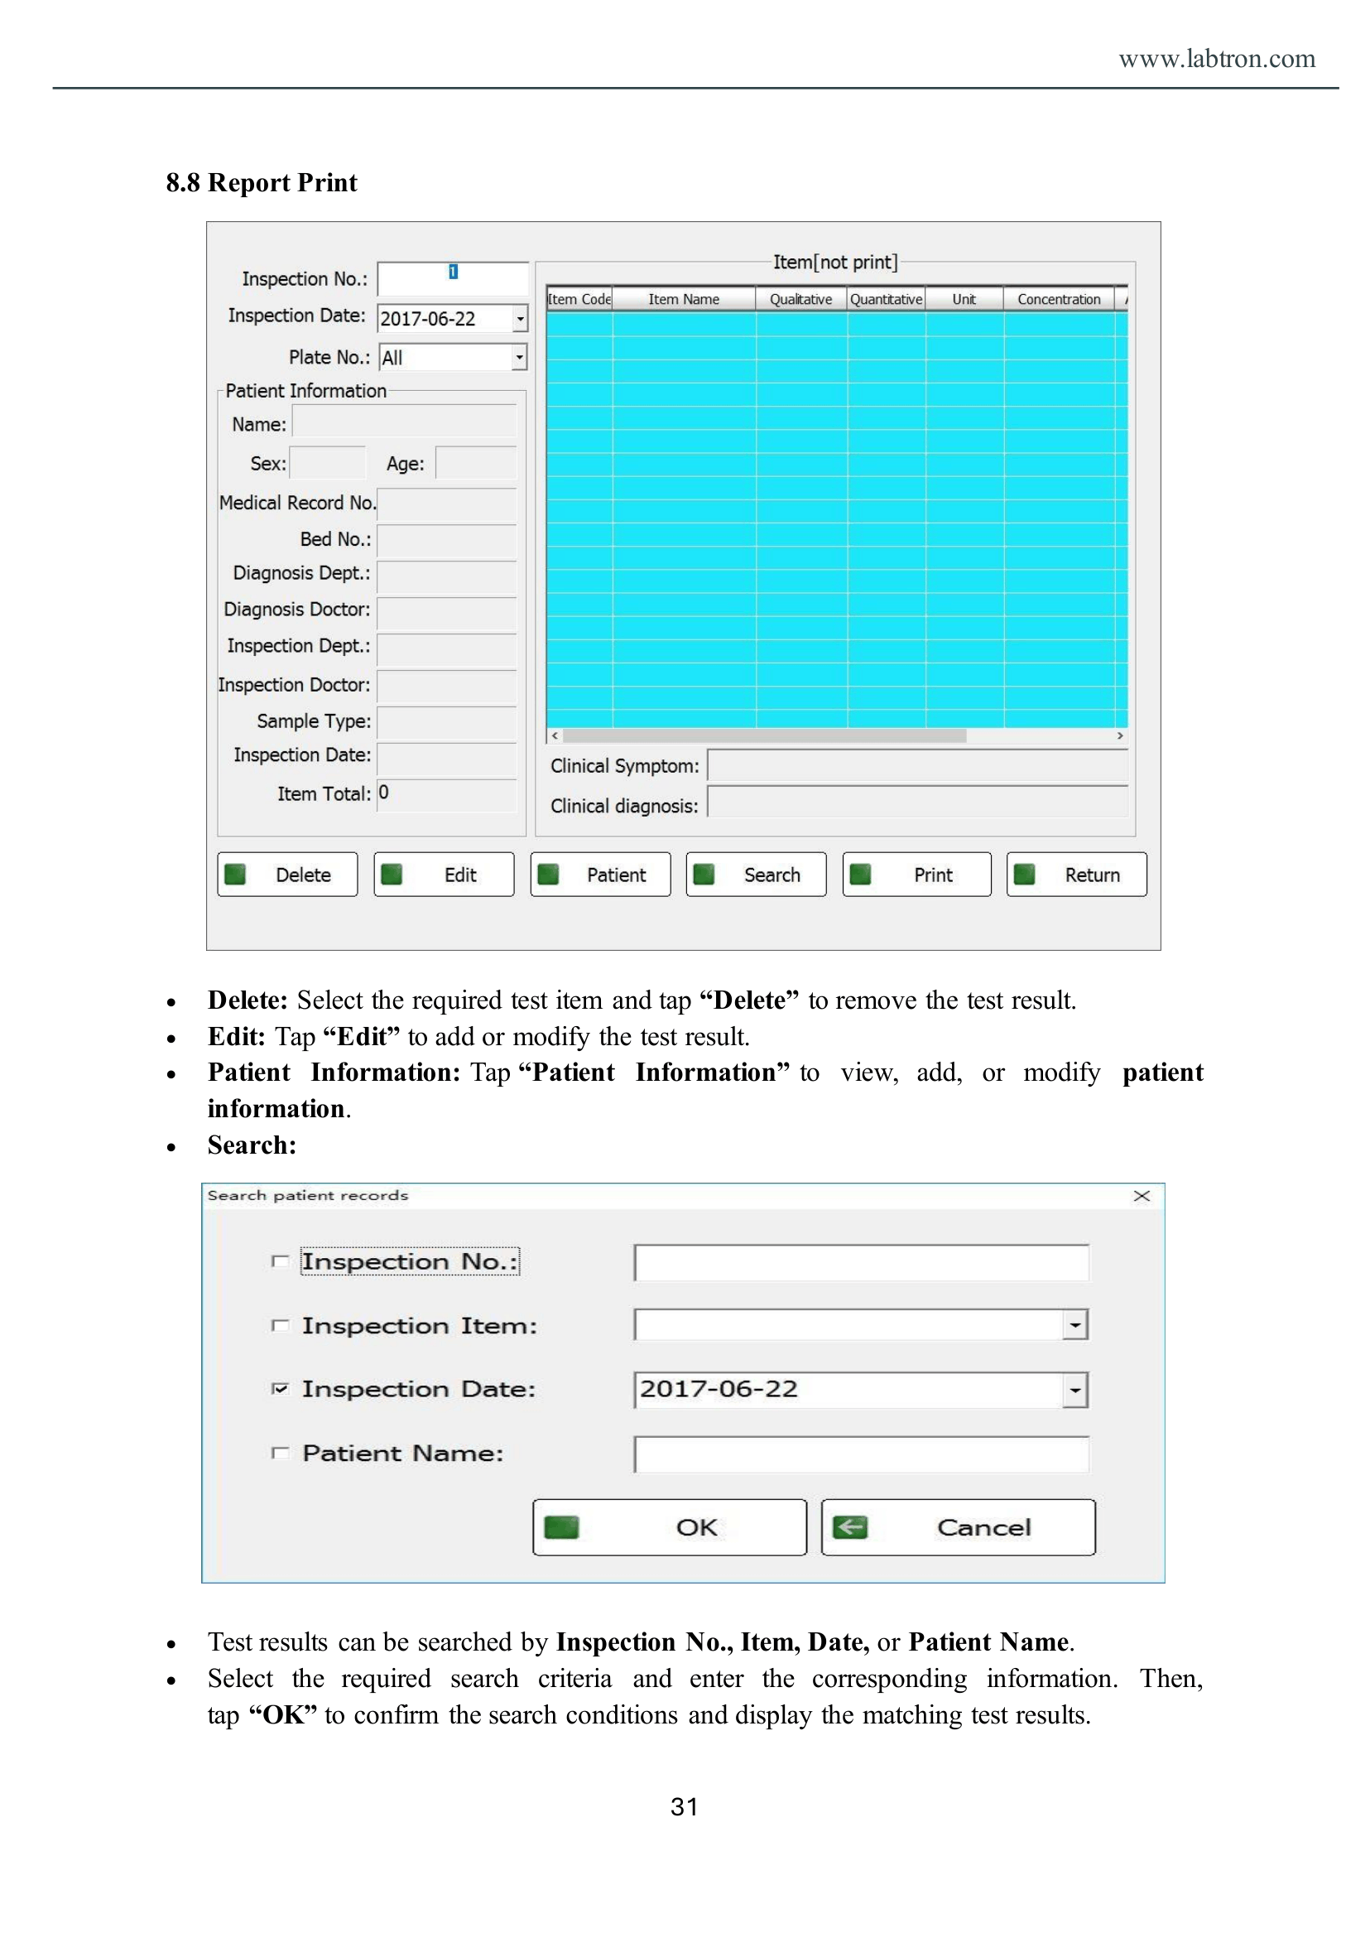Click the green icon on the OK button
Screen dimensions: 1370x1938
[561, 1527]
